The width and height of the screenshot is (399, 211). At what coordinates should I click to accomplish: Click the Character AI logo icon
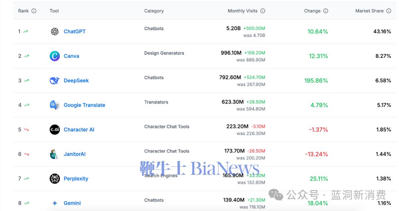[55, 130]
